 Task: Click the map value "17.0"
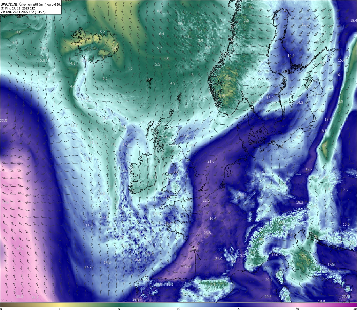coord(275,255)
